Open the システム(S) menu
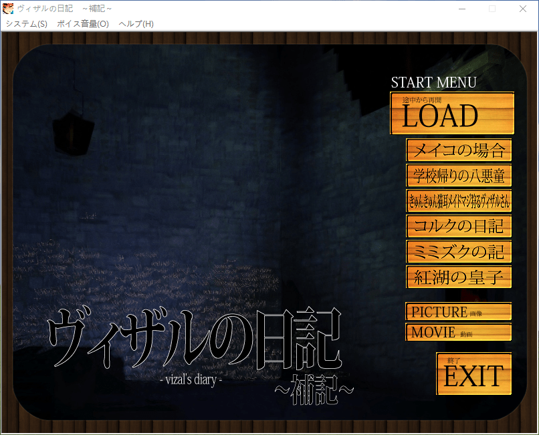This screenshot has width=539, height=435. click(26, 23)
